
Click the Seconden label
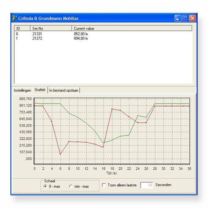tap(163, 185)
